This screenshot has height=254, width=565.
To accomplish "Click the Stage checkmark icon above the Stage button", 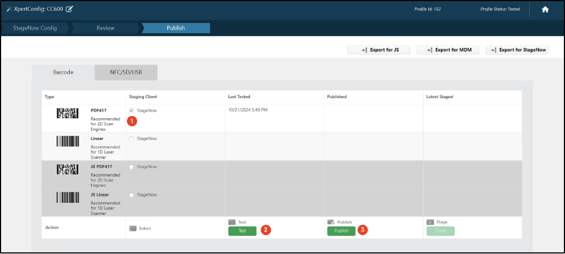I will (x=430, y=222).
